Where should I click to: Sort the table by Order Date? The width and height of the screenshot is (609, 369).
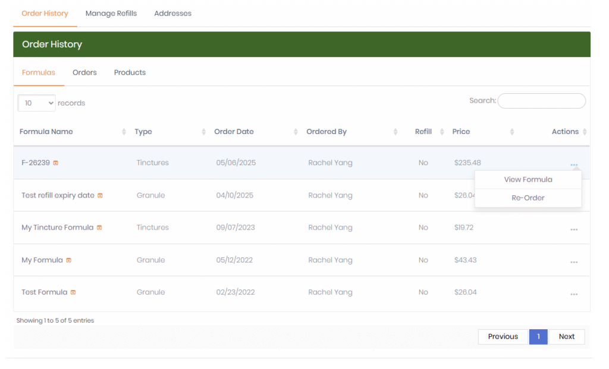tap(234, 132)
